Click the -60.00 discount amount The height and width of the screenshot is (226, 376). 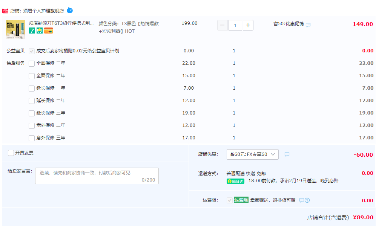click(x=363, y=155)
